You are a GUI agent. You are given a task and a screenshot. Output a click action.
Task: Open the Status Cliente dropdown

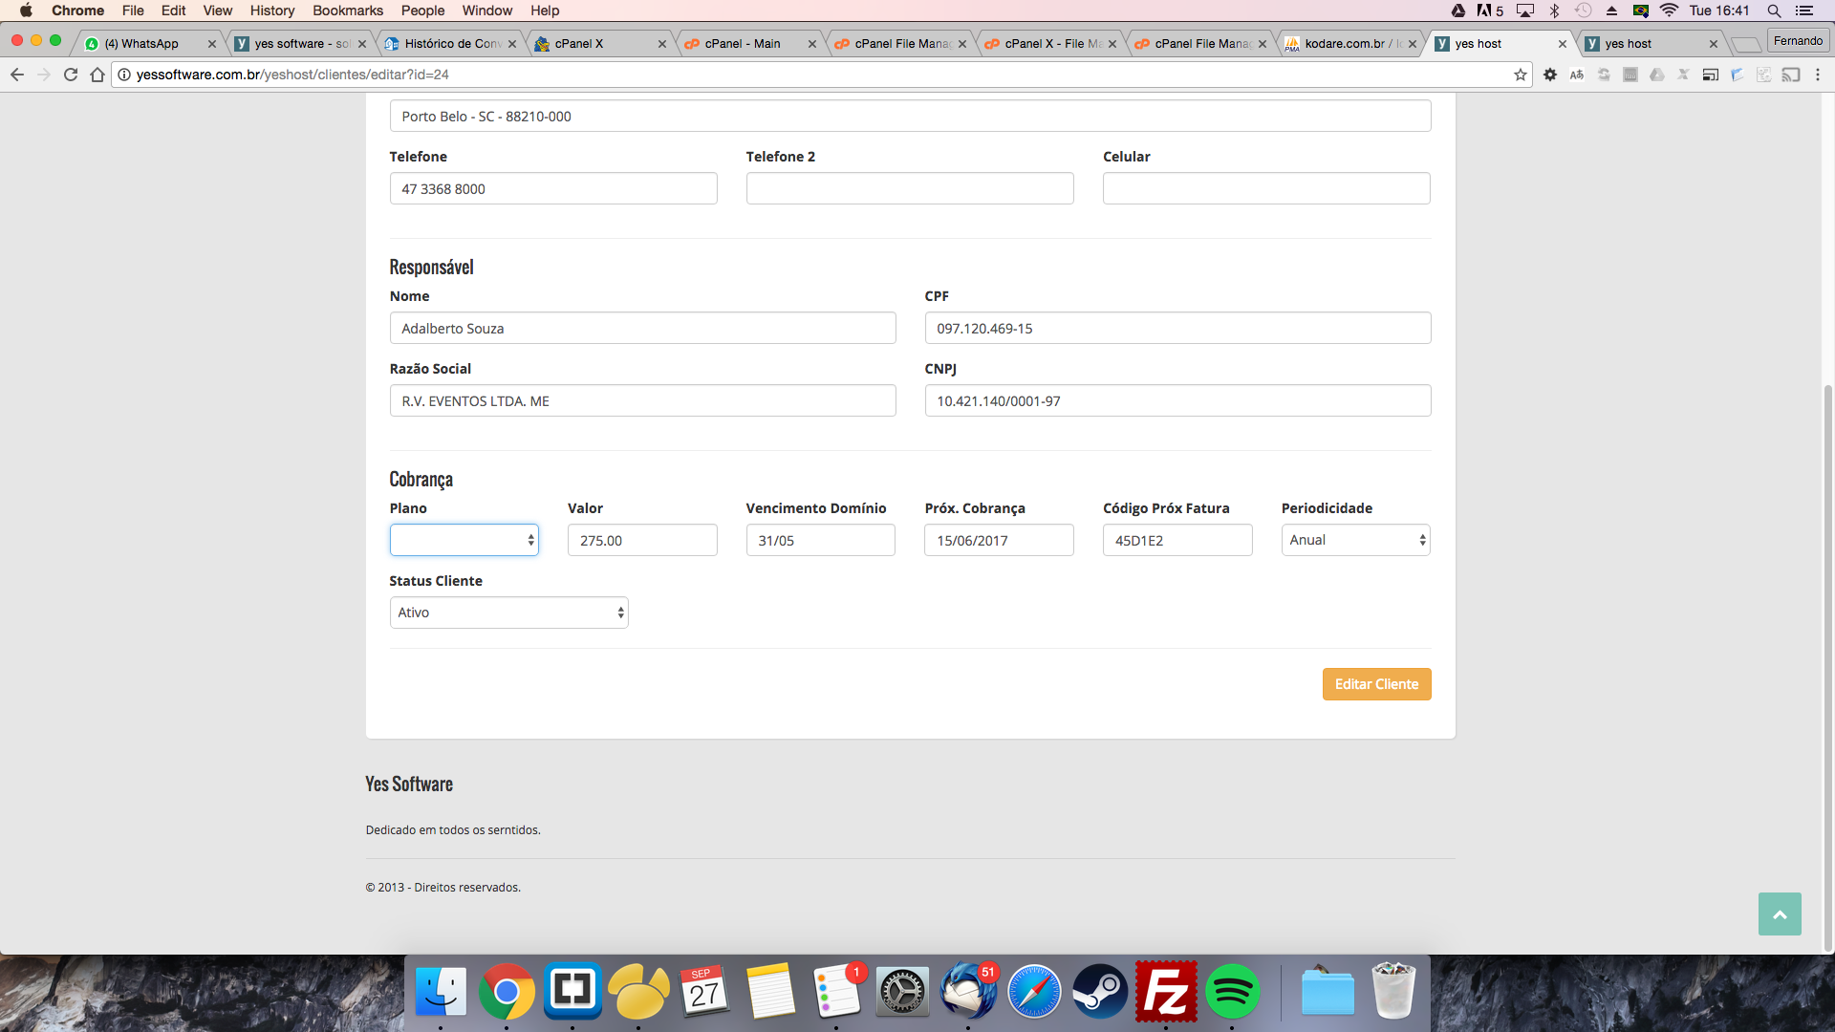click(x=508, y=613)
